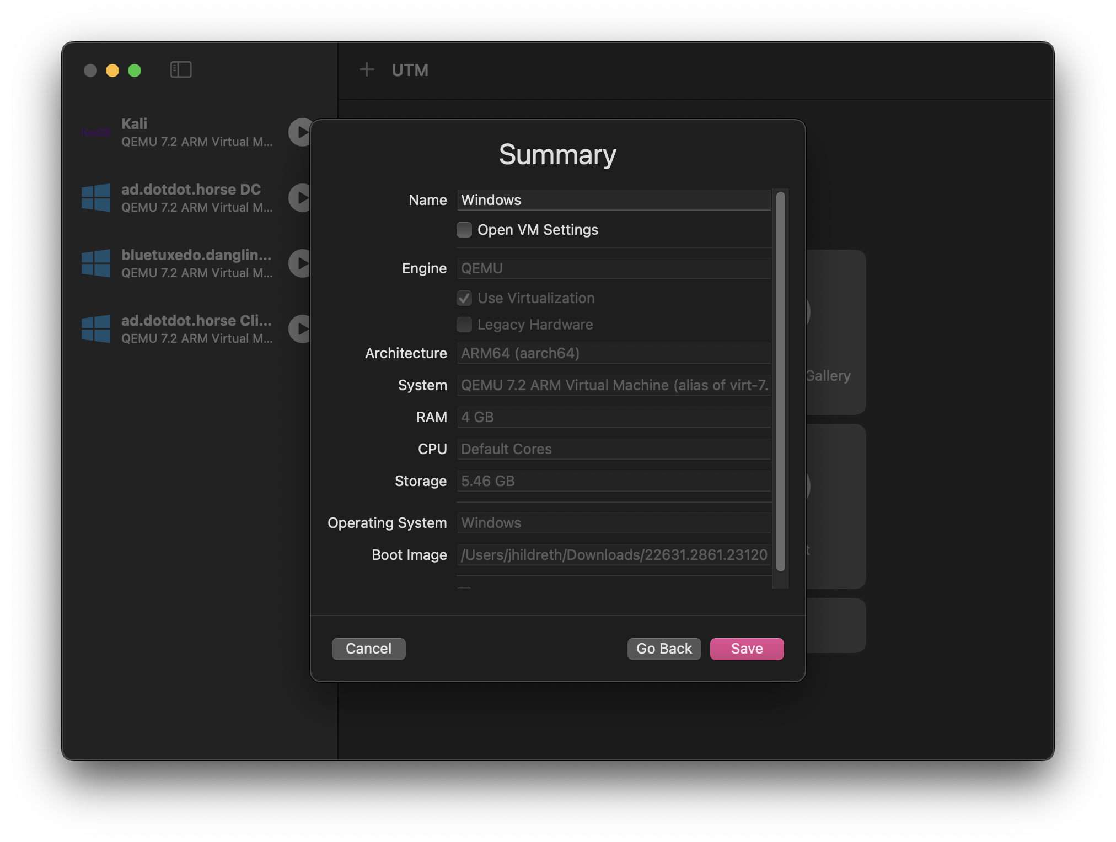This screenshot has height=842, width=1116.
Task: Click the green zoom window button
Action: click(x=135, y=71)
